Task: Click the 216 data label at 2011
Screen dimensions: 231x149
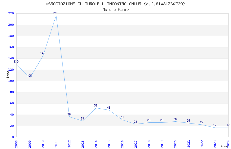Action: point(56,13)
